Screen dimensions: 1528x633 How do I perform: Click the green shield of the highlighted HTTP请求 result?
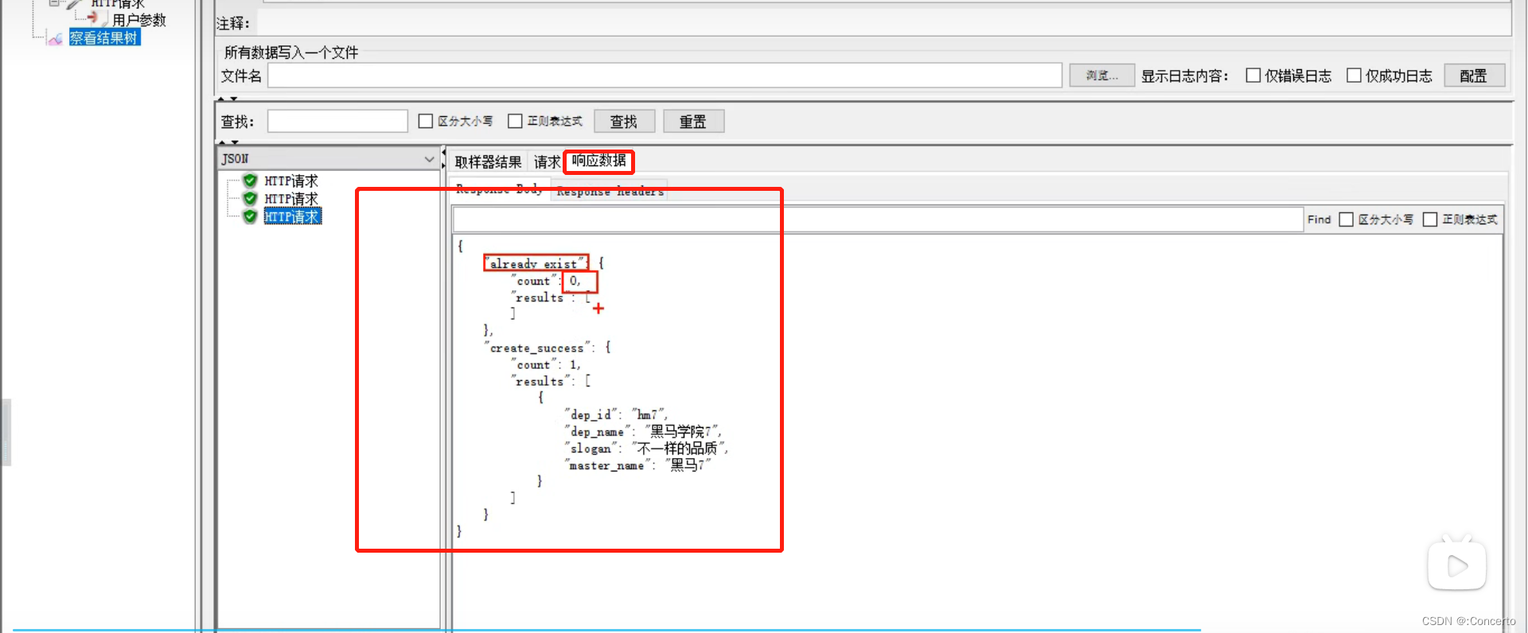coord(250,216)
